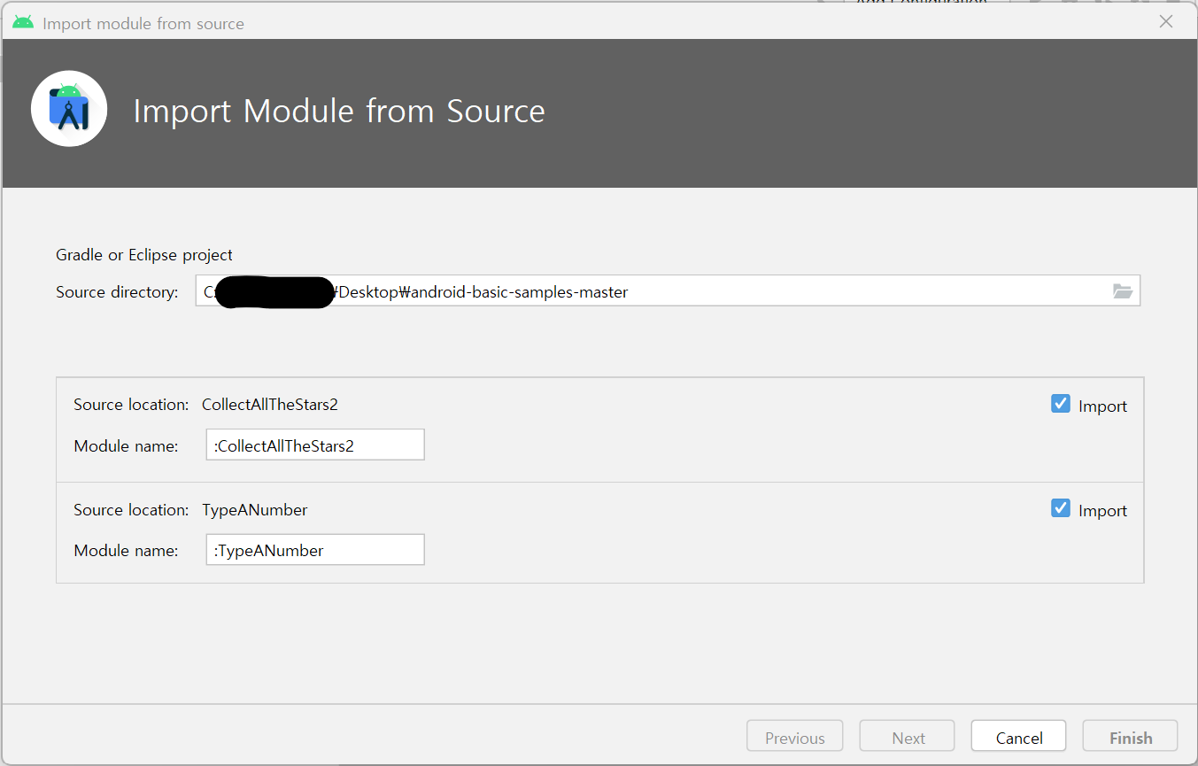The height and width of the screenshot is (766, 1198).
Task: Click the Import Module from Source title
Action: tap(339, 111)
